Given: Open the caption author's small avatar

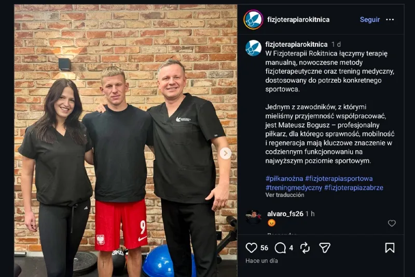Looking at the screenshot, I should [x=253, y=48].
